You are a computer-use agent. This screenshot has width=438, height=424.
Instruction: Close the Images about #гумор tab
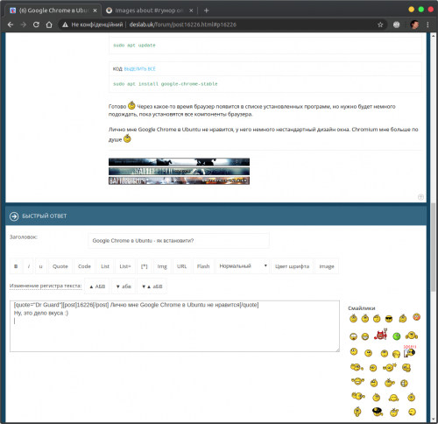[191, 11]
